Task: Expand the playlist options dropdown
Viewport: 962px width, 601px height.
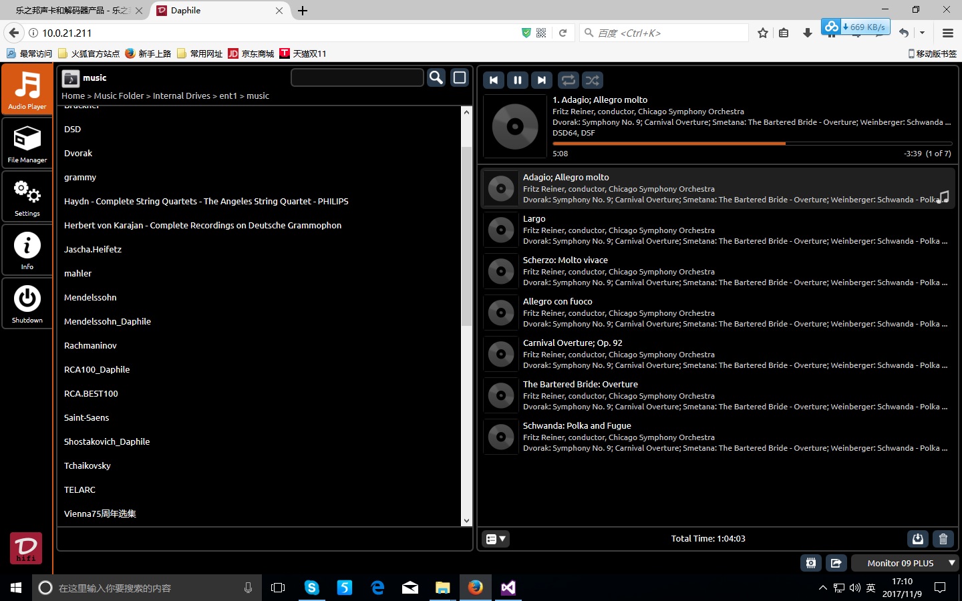Action: [x=496, y=539]
